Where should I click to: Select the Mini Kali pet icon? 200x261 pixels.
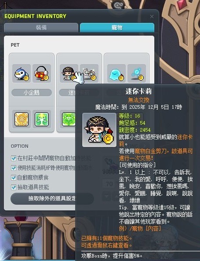click(69, 74)
